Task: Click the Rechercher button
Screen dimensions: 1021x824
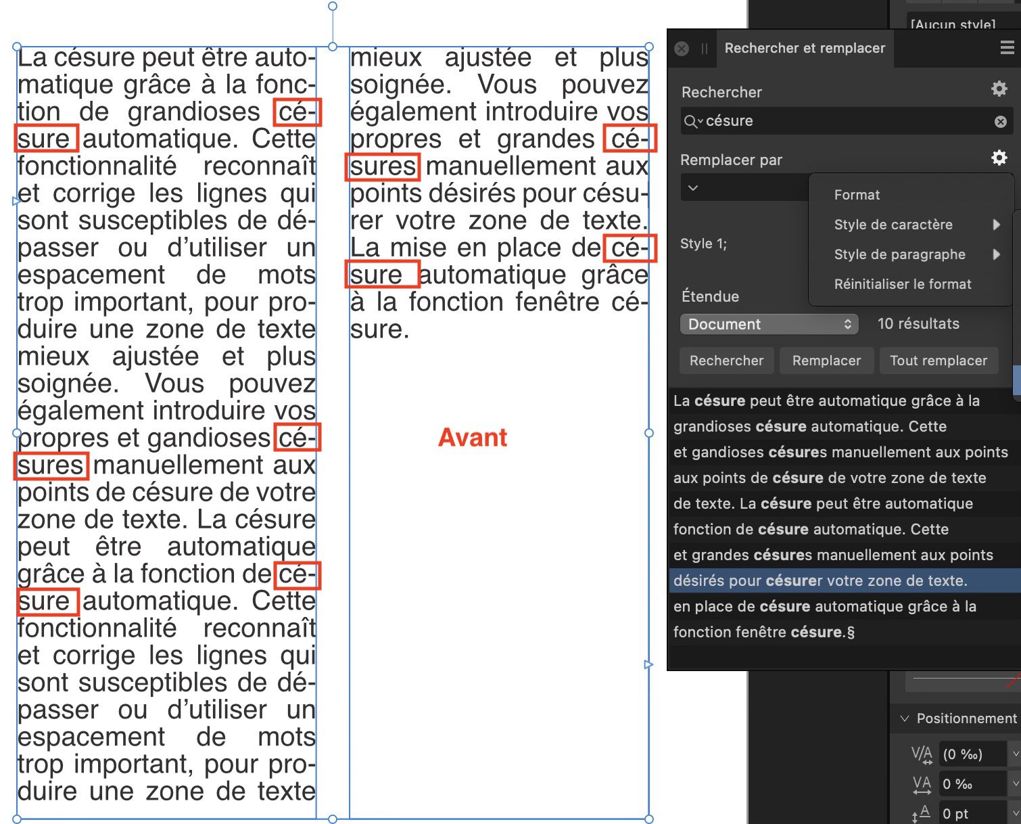Action: (726, 361)
